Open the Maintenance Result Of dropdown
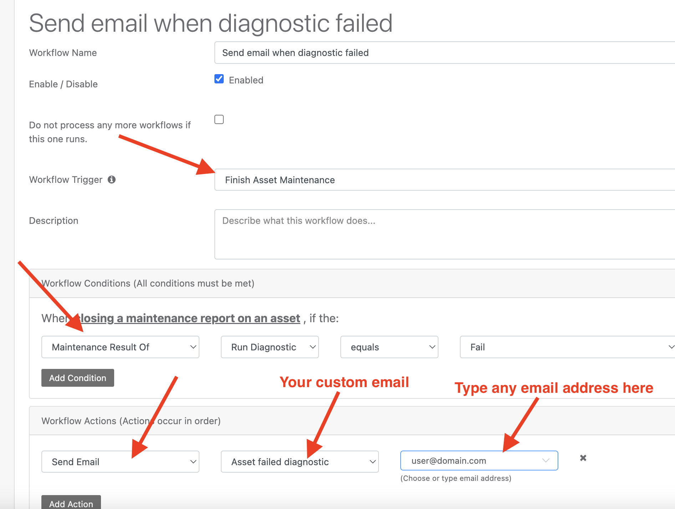This screenshot has width=675, height=509. point(120,347)
